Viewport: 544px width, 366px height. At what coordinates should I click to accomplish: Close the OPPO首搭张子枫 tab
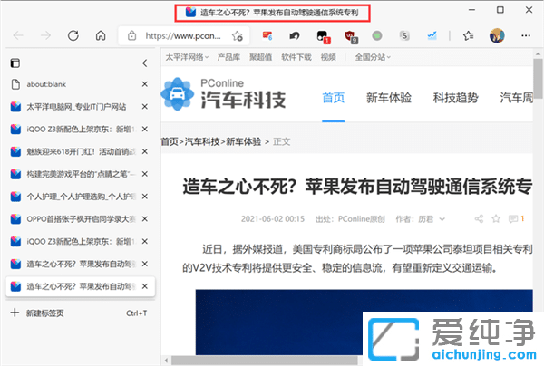click(x=145, y=219)
